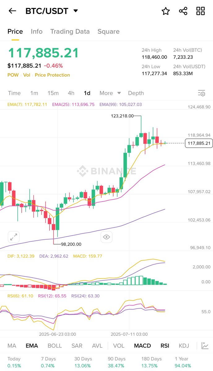Image resolution: width=213 pixels, height=371 pixels.
Task: Tap the EMA(99) legend value
Action: tap(121, 104)
